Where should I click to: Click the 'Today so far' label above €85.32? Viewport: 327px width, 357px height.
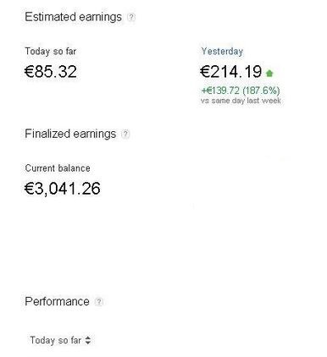click(51, 52)
